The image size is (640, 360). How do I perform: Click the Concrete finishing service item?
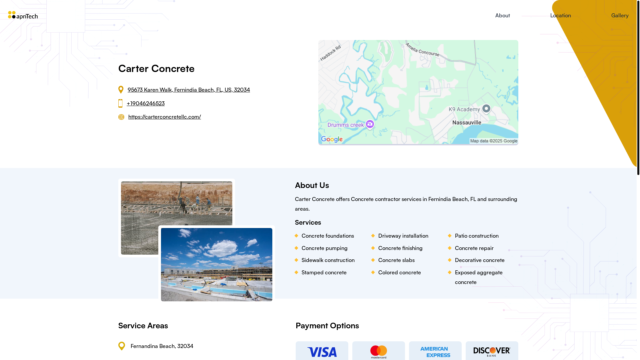[400, 248]
